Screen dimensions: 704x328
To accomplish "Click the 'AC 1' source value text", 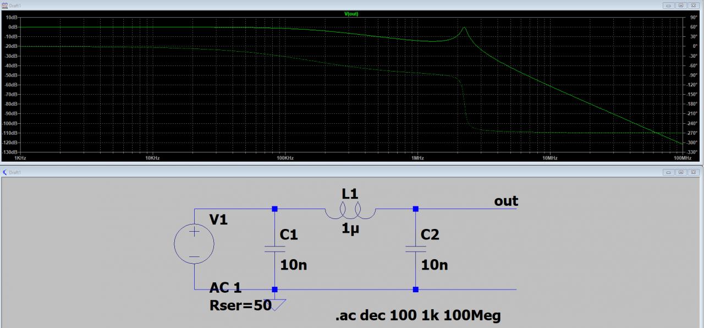I will (x=226, y=287).
